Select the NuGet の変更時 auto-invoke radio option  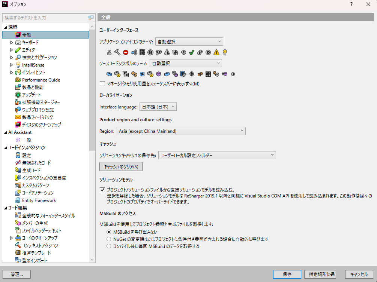point(109,239)
